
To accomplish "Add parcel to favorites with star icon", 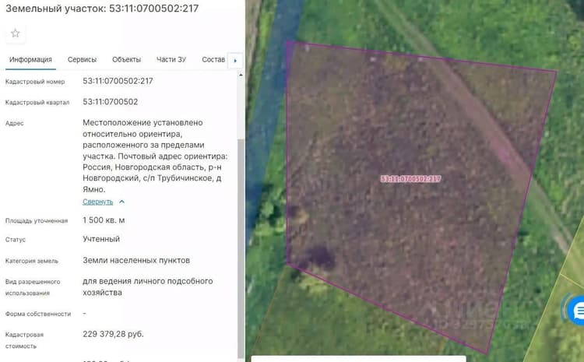I will coord(16,33).
